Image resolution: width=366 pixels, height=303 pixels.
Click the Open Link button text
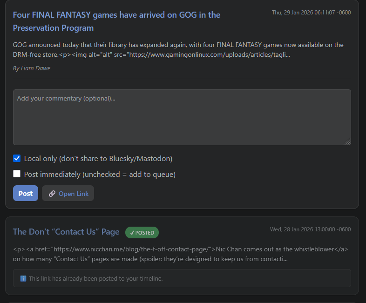tap(74, 194)
